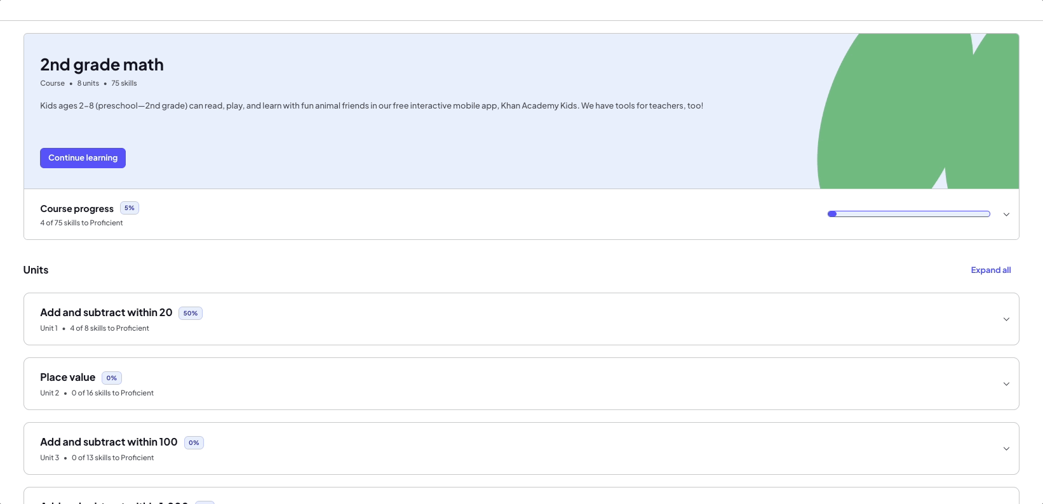Click the 4 of 8 skills to Proficient text
The image size is (1043, 504).
[x=109, y=328]
